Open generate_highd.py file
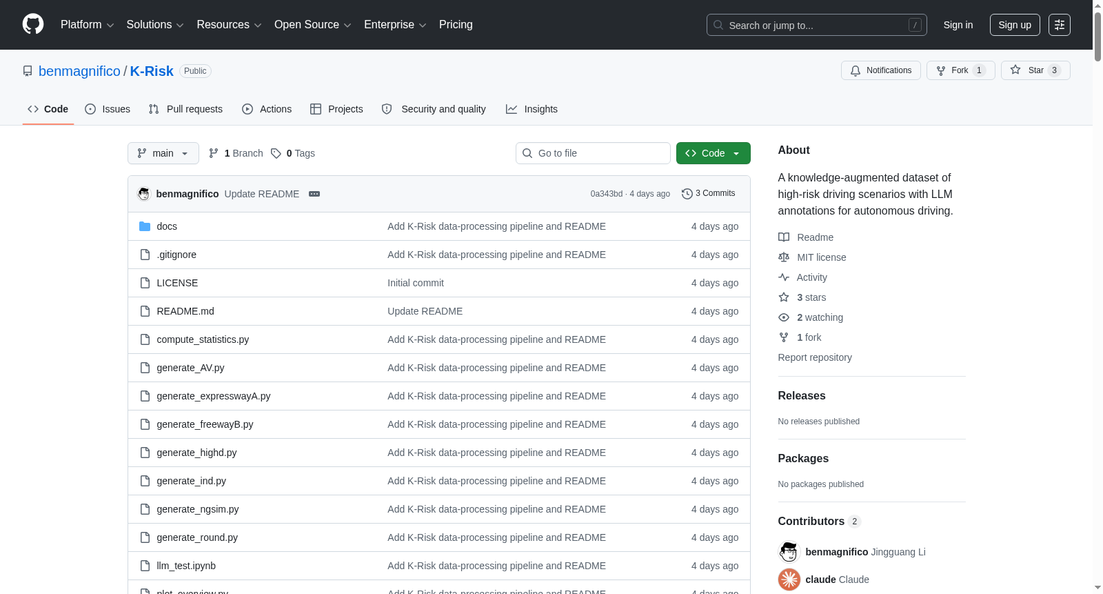1103x594 pixels. [x=196, y=453]
